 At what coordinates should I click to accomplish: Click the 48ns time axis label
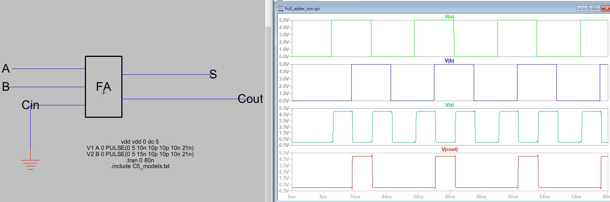(x=481, y=197)
